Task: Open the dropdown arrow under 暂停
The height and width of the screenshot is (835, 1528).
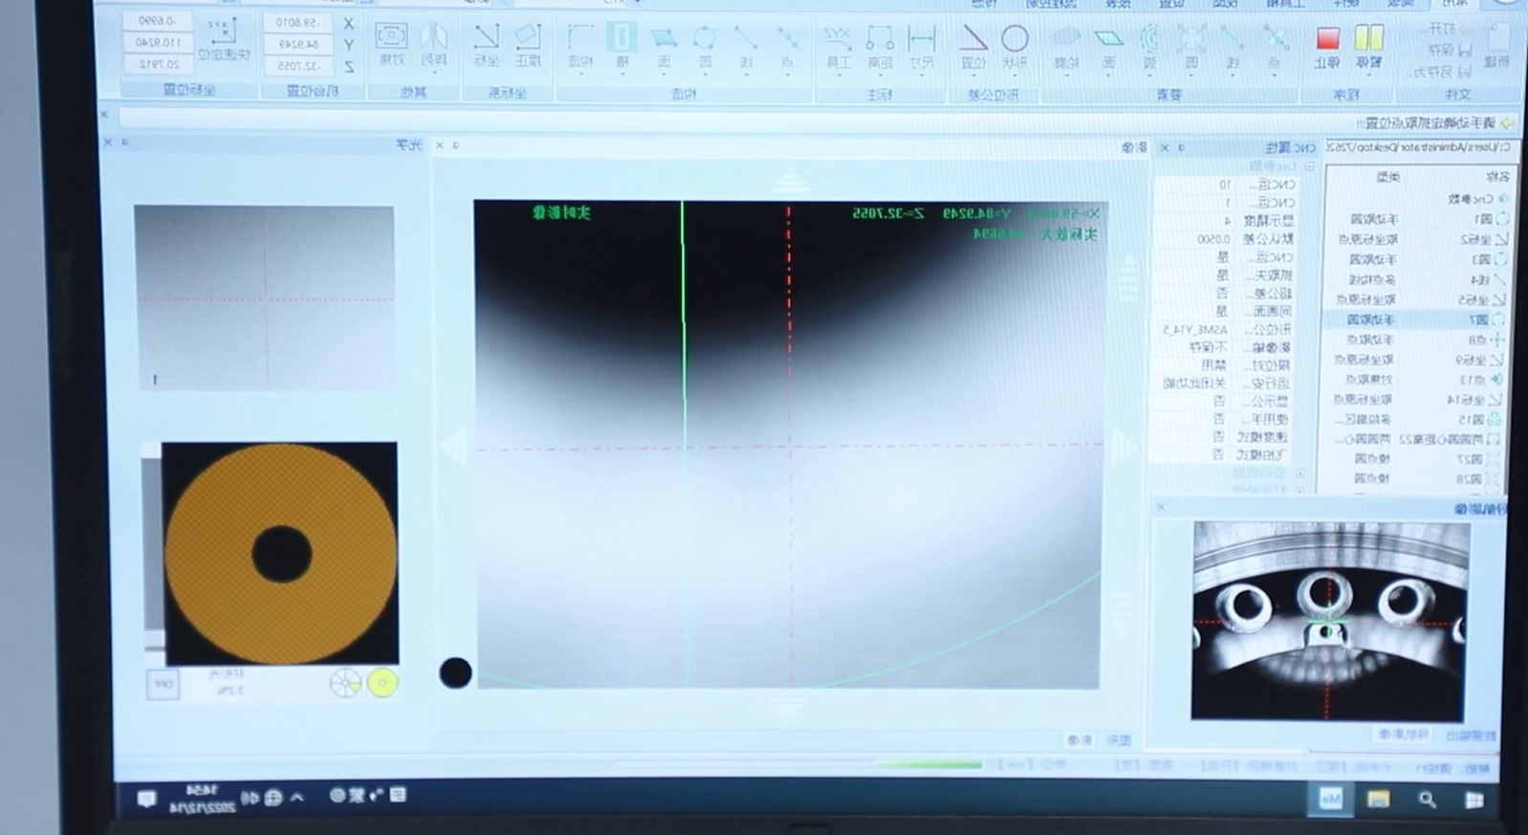Action: [x=1368, y=75]
